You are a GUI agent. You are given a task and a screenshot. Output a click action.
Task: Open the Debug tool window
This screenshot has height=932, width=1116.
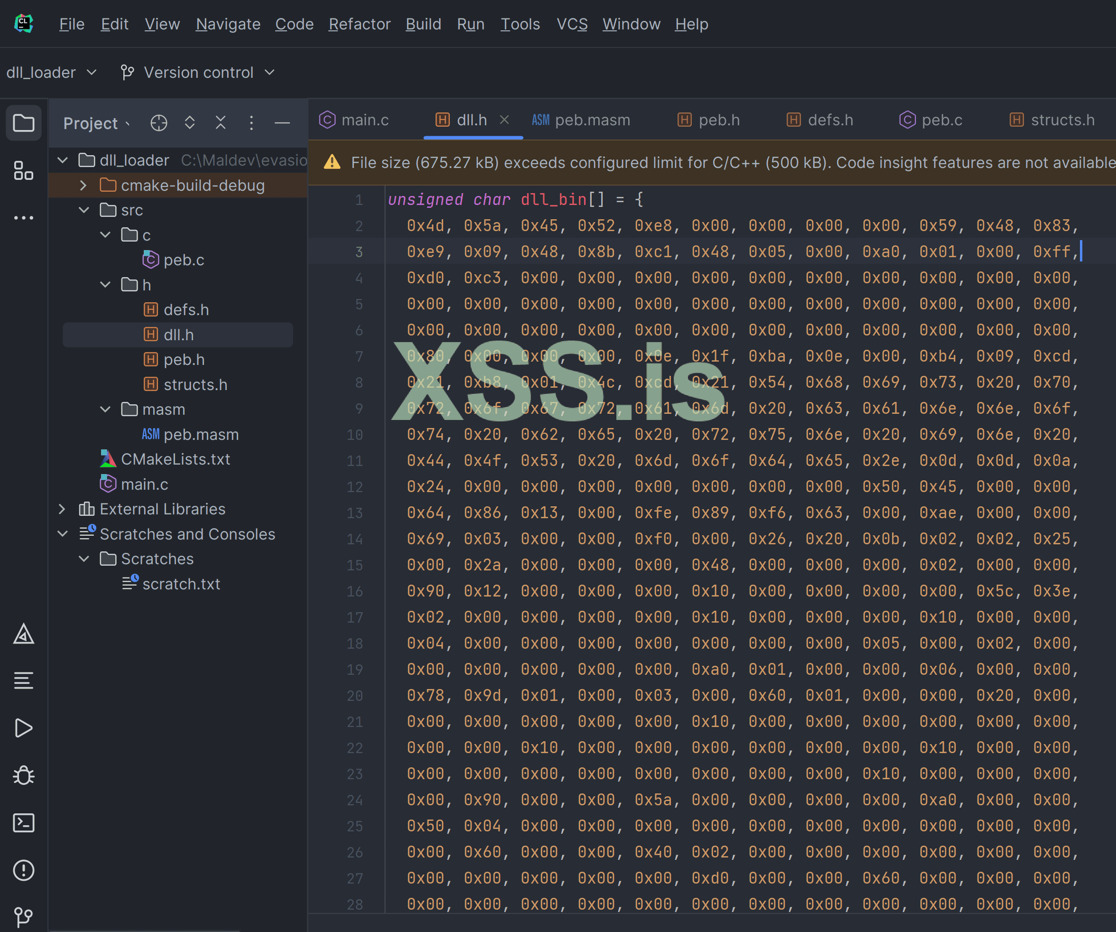click(x=23, y=775)
